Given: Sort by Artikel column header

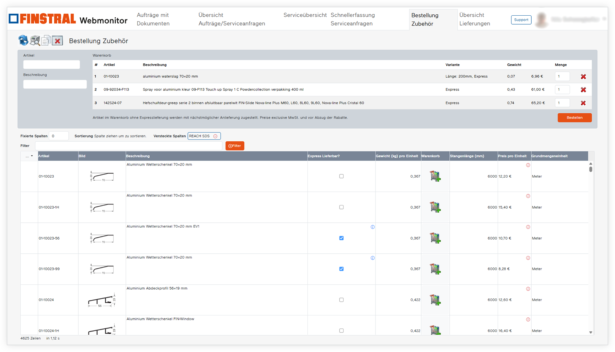Looking at the screenshot, I should point(58,156).
